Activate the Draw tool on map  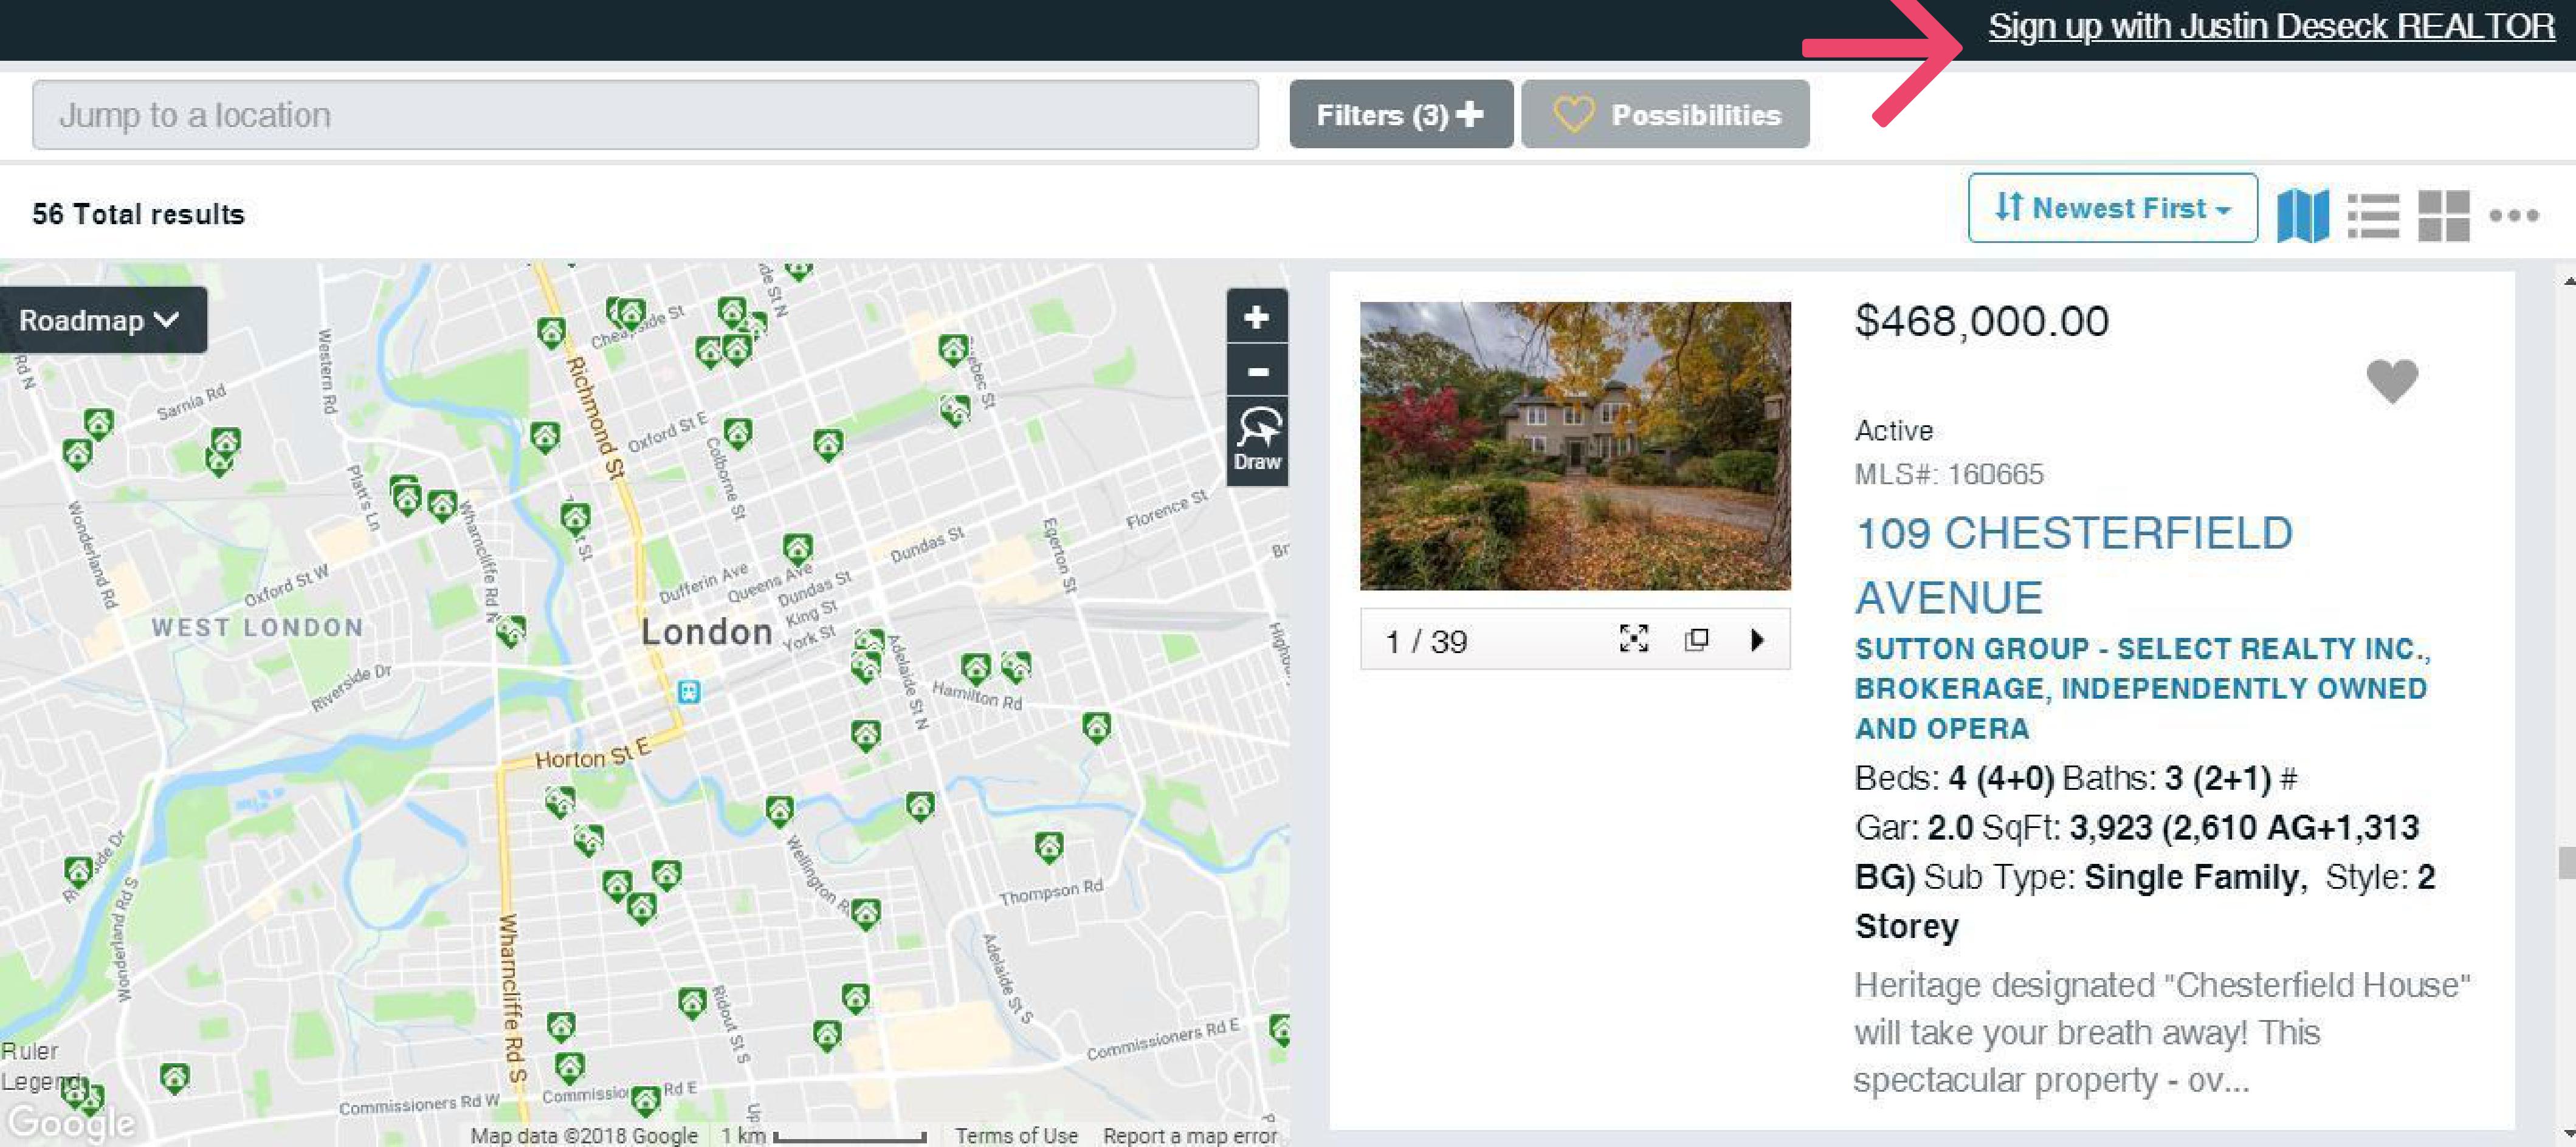[x=1256, y=440]
